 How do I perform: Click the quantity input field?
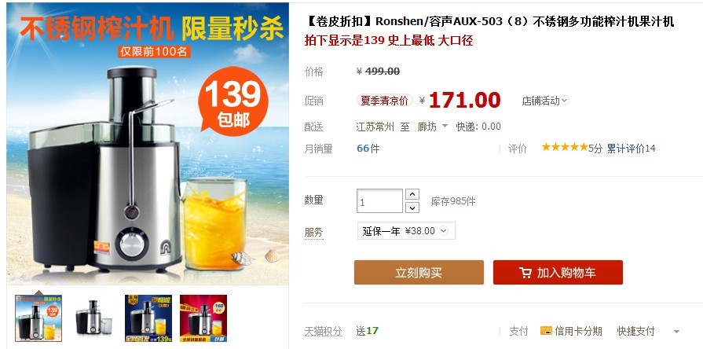click(x=379, y=201)
